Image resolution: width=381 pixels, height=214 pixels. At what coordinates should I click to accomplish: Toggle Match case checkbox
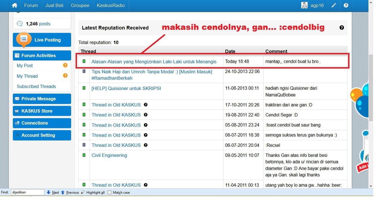109,192
